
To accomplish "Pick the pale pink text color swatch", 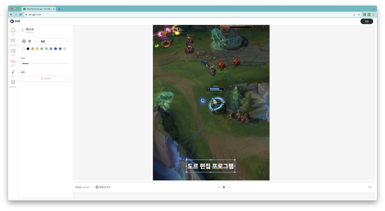I will tap(65, 49).
